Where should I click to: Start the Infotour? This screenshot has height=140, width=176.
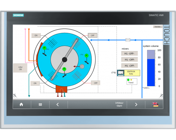(119, 104)
